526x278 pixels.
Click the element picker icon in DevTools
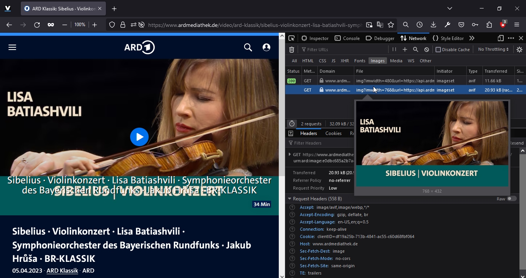coord(291,38)
